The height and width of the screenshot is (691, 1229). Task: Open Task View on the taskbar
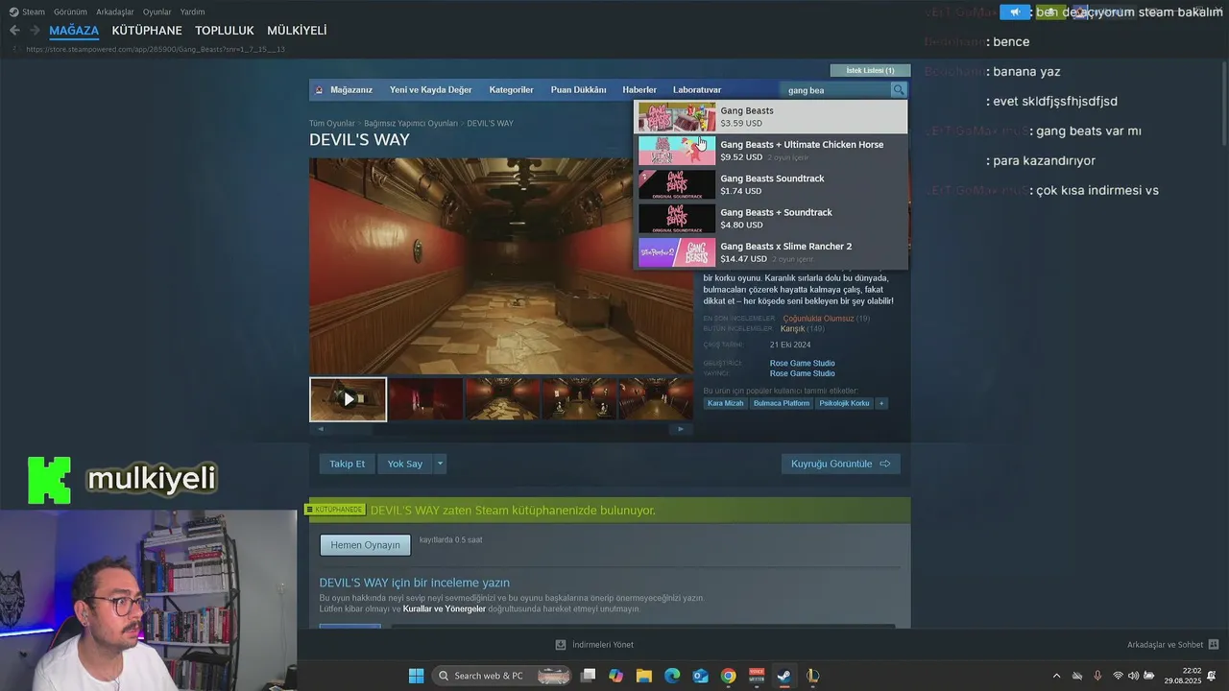pyautogui.click(x=589, y=676)
